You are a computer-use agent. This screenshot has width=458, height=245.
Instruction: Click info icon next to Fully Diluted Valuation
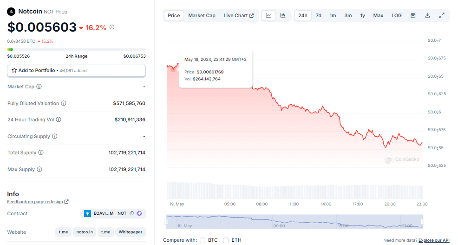tap(64, 103)
